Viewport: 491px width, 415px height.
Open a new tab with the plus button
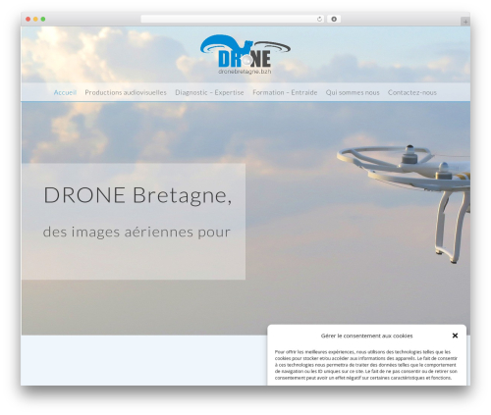pyautogui.click(x=465, y=22)
